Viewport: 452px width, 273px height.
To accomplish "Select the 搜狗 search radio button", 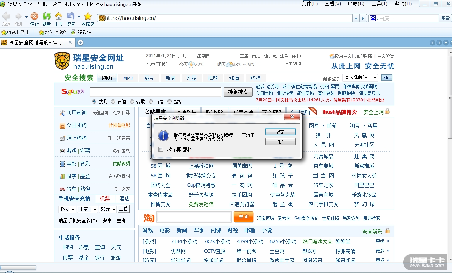I will 94,101.
